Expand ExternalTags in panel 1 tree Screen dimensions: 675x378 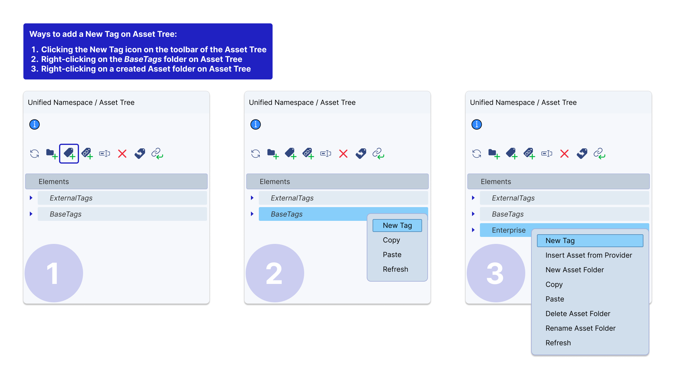[x=31, y=198]
